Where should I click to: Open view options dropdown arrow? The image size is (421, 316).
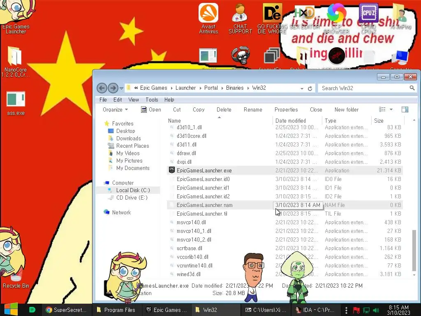click(391, 109)
